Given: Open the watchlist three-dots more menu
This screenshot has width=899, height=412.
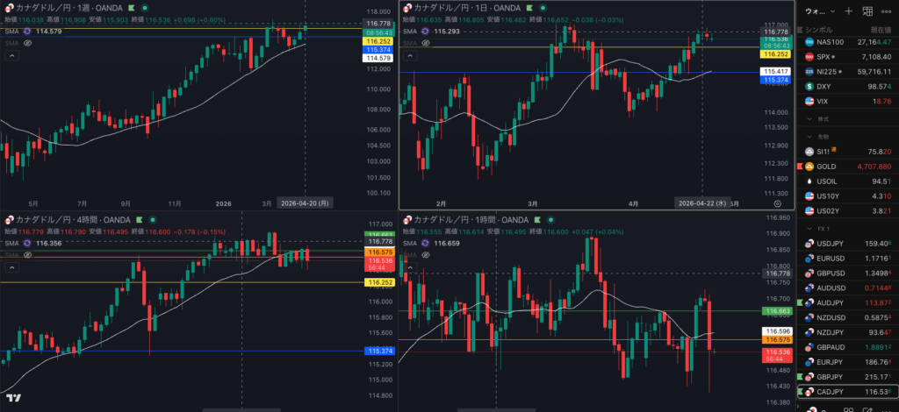Looking at the screenshot, I should (887, 11).
